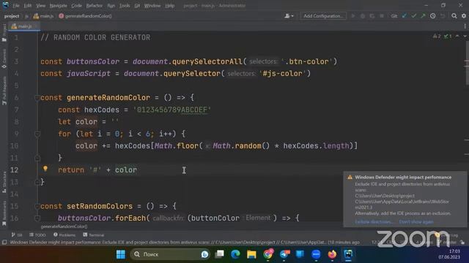Open the Navigate menu
This screenshot has width=469, height=263.
click(x=59, y=6)
